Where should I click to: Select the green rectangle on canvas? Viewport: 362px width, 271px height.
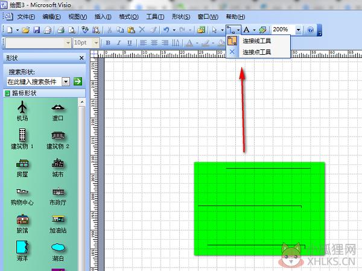[259, 209]
